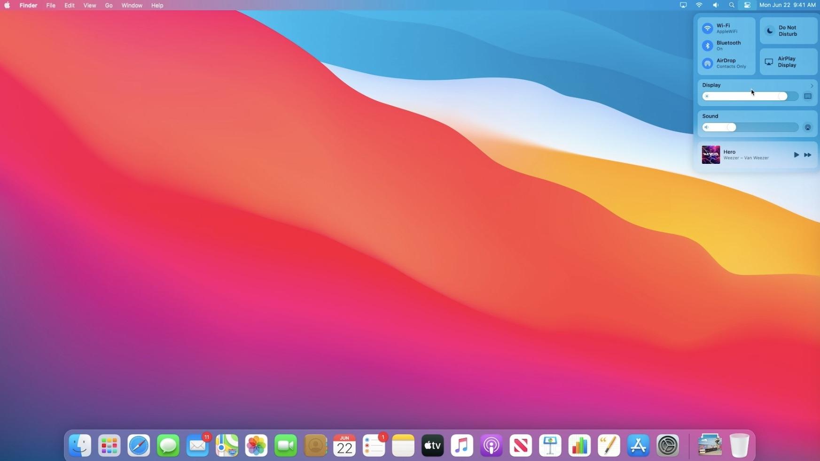The height and width of the screenshot is (461, 820).
Task: Open the Go menu
Action: click(108, 5)
